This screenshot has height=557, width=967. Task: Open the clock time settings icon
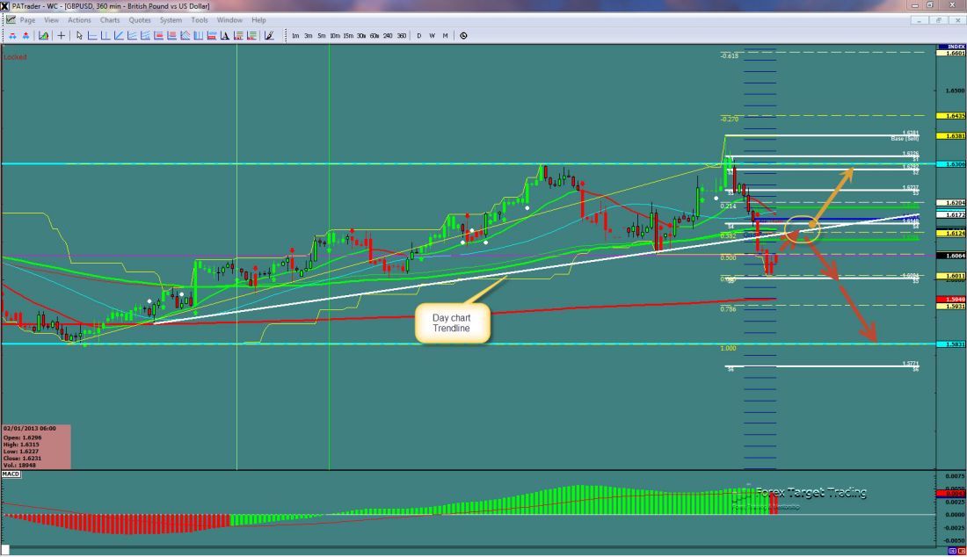point(463,35)
